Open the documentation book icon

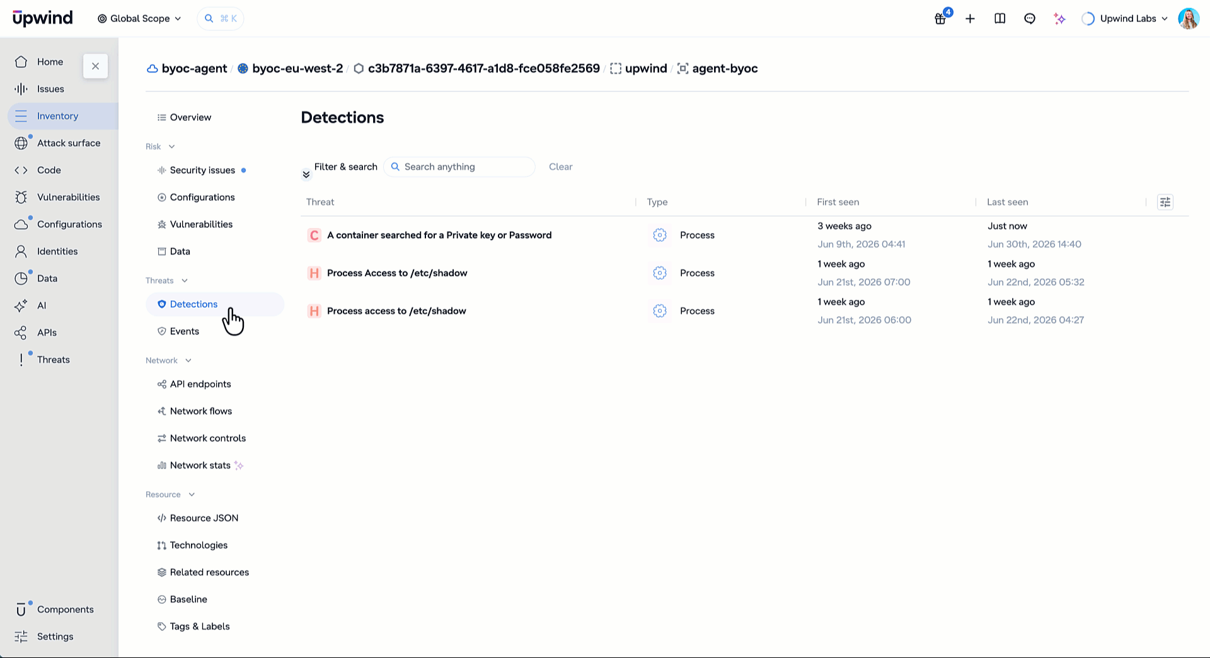1000,19
